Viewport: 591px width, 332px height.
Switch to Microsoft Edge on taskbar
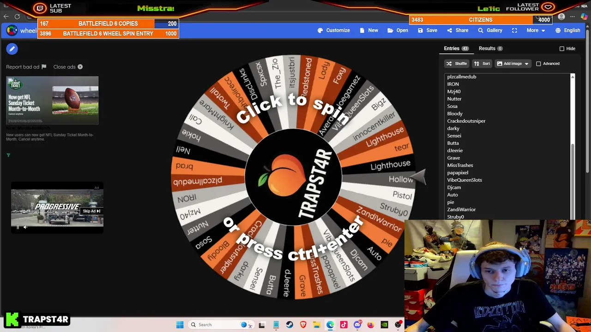[330, 325]
